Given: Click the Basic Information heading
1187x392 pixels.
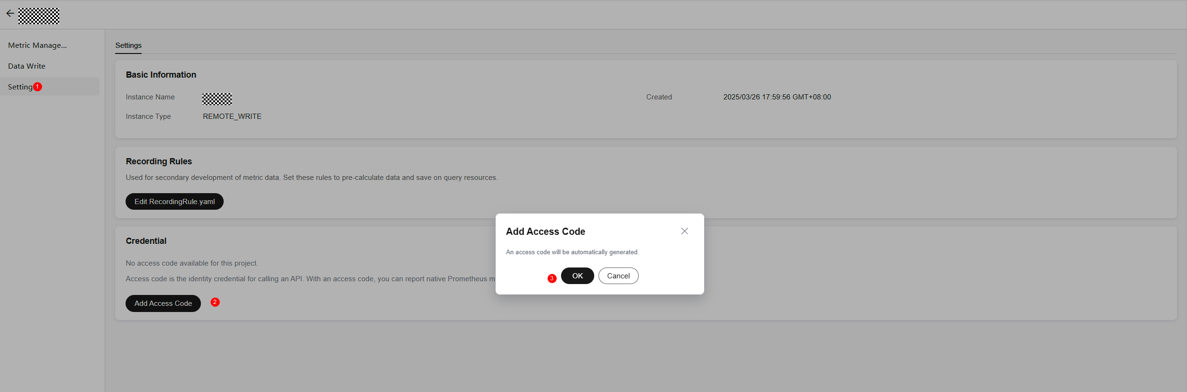Looking at the screenshot, I should pos(161,75).
